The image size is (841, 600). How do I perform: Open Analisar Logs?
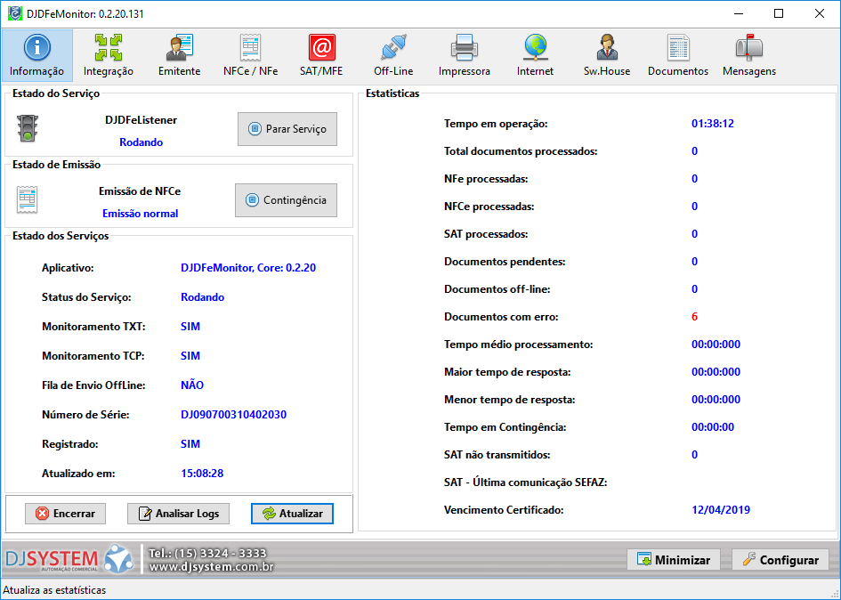click(178, 514)
